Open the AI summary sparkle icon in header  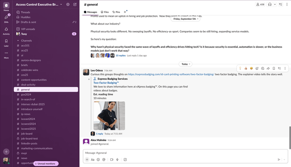pos(281,4)
